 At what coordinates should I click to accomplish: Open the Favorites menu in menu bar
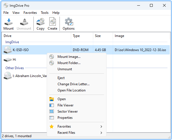30,13
